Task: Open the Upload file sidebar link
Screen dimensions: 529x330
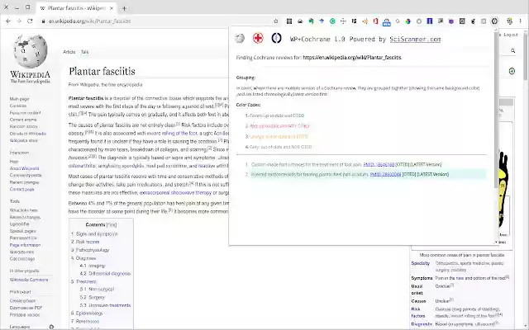Action: (x=20, y=224)
